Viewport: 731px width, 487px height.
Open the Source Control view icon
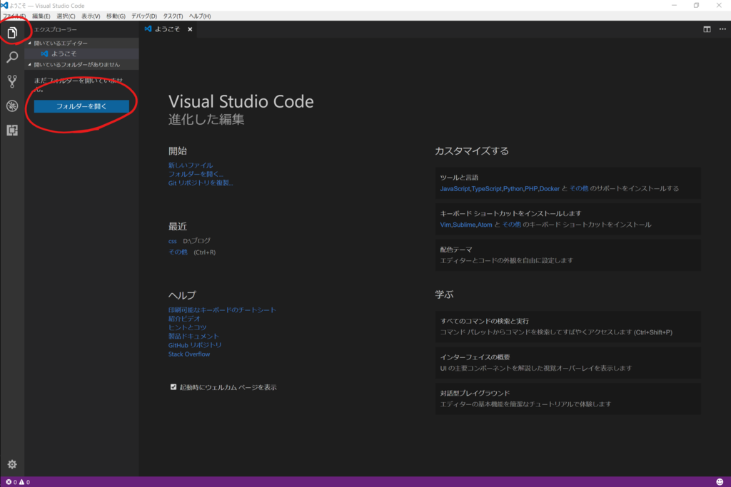pos(12,81)
